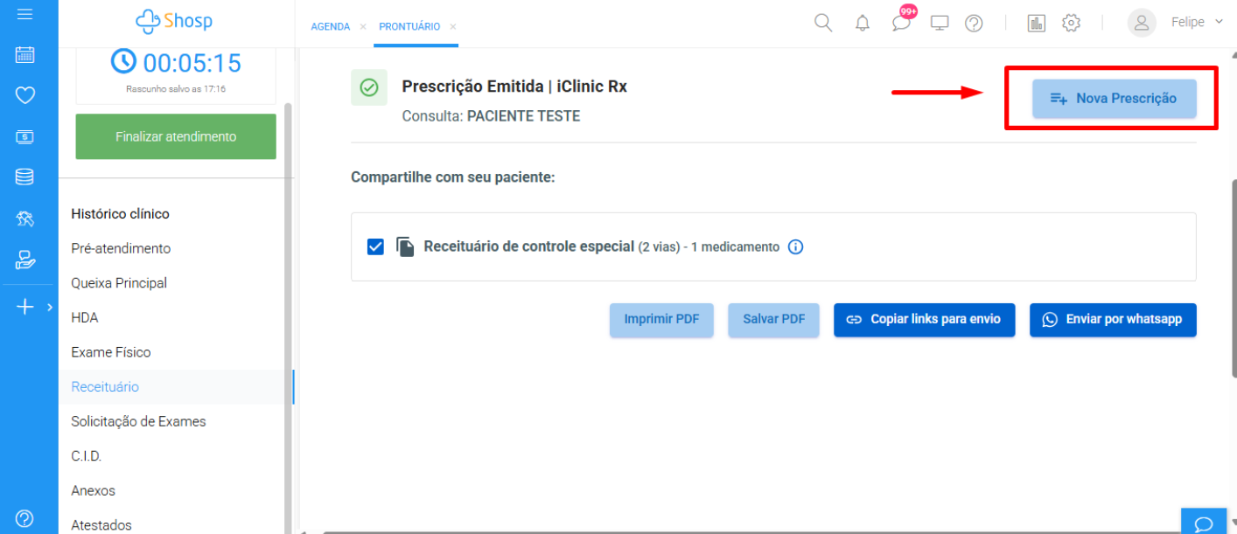Select Solicitação de Exames in sidebar menu

138,421
